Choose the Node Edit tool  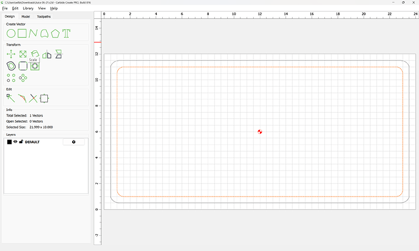coord(11,98)
